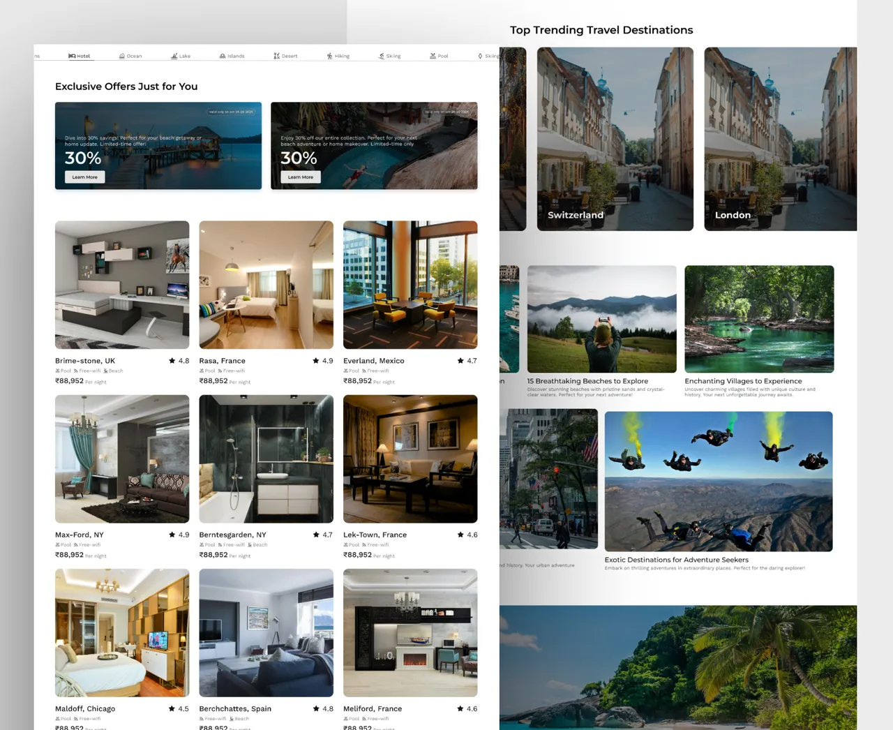Open the 30% swimming pool offer banner

pos(374,146)
